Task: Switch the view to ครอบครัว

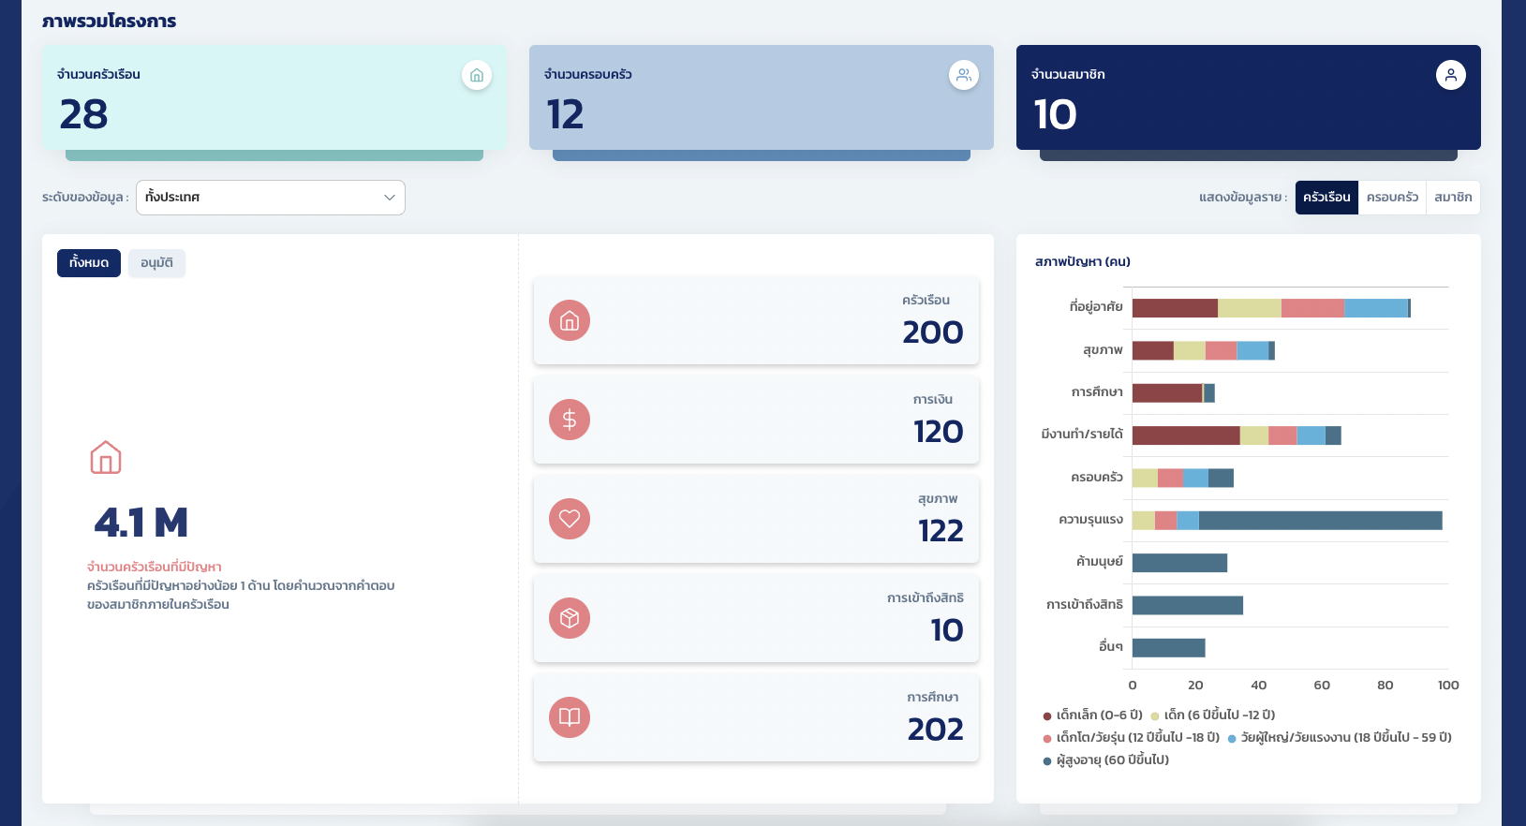Action: point(1392,198)
